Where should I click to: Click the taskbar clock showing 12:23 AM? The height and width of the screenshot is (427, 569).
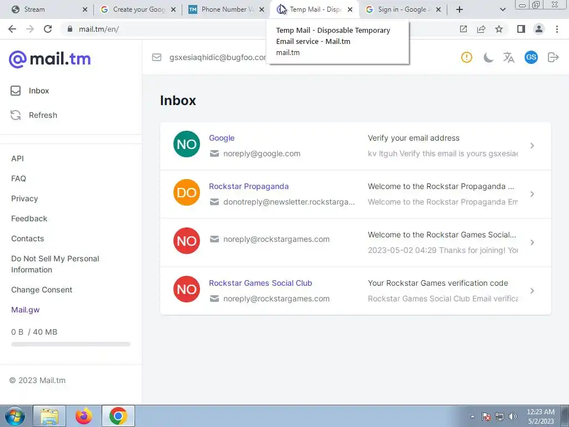point(540,416)
